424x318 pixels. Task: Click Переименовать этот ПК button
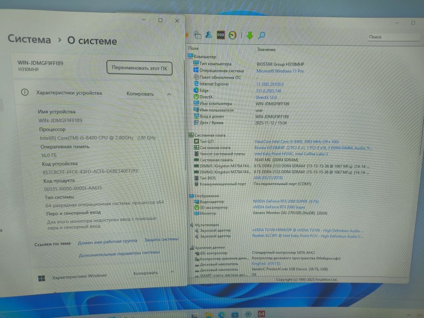(140, 68)
